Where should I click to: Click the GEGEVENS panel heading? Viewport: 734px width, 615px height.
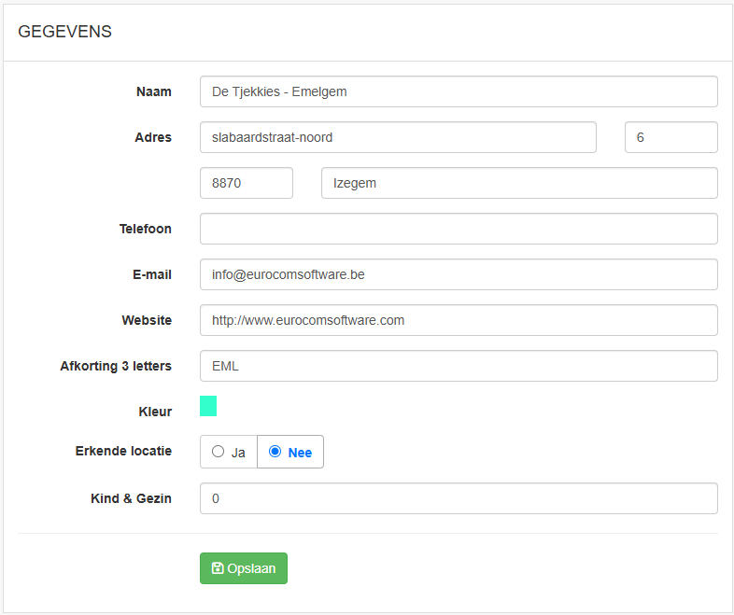pyautogui.click(x=64, y=32)
